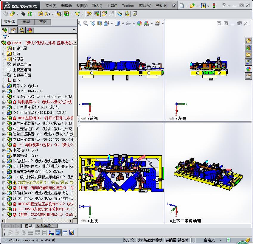Open the Design Library task pane icon

pyautogui.click(x=248, y=48)
